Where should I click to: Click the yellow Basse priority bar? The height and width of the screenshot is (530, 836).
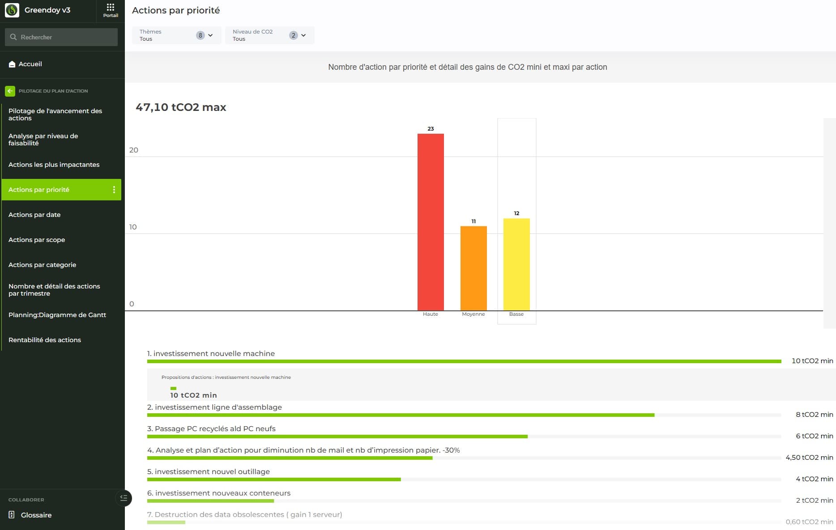(x=516, y=264)
